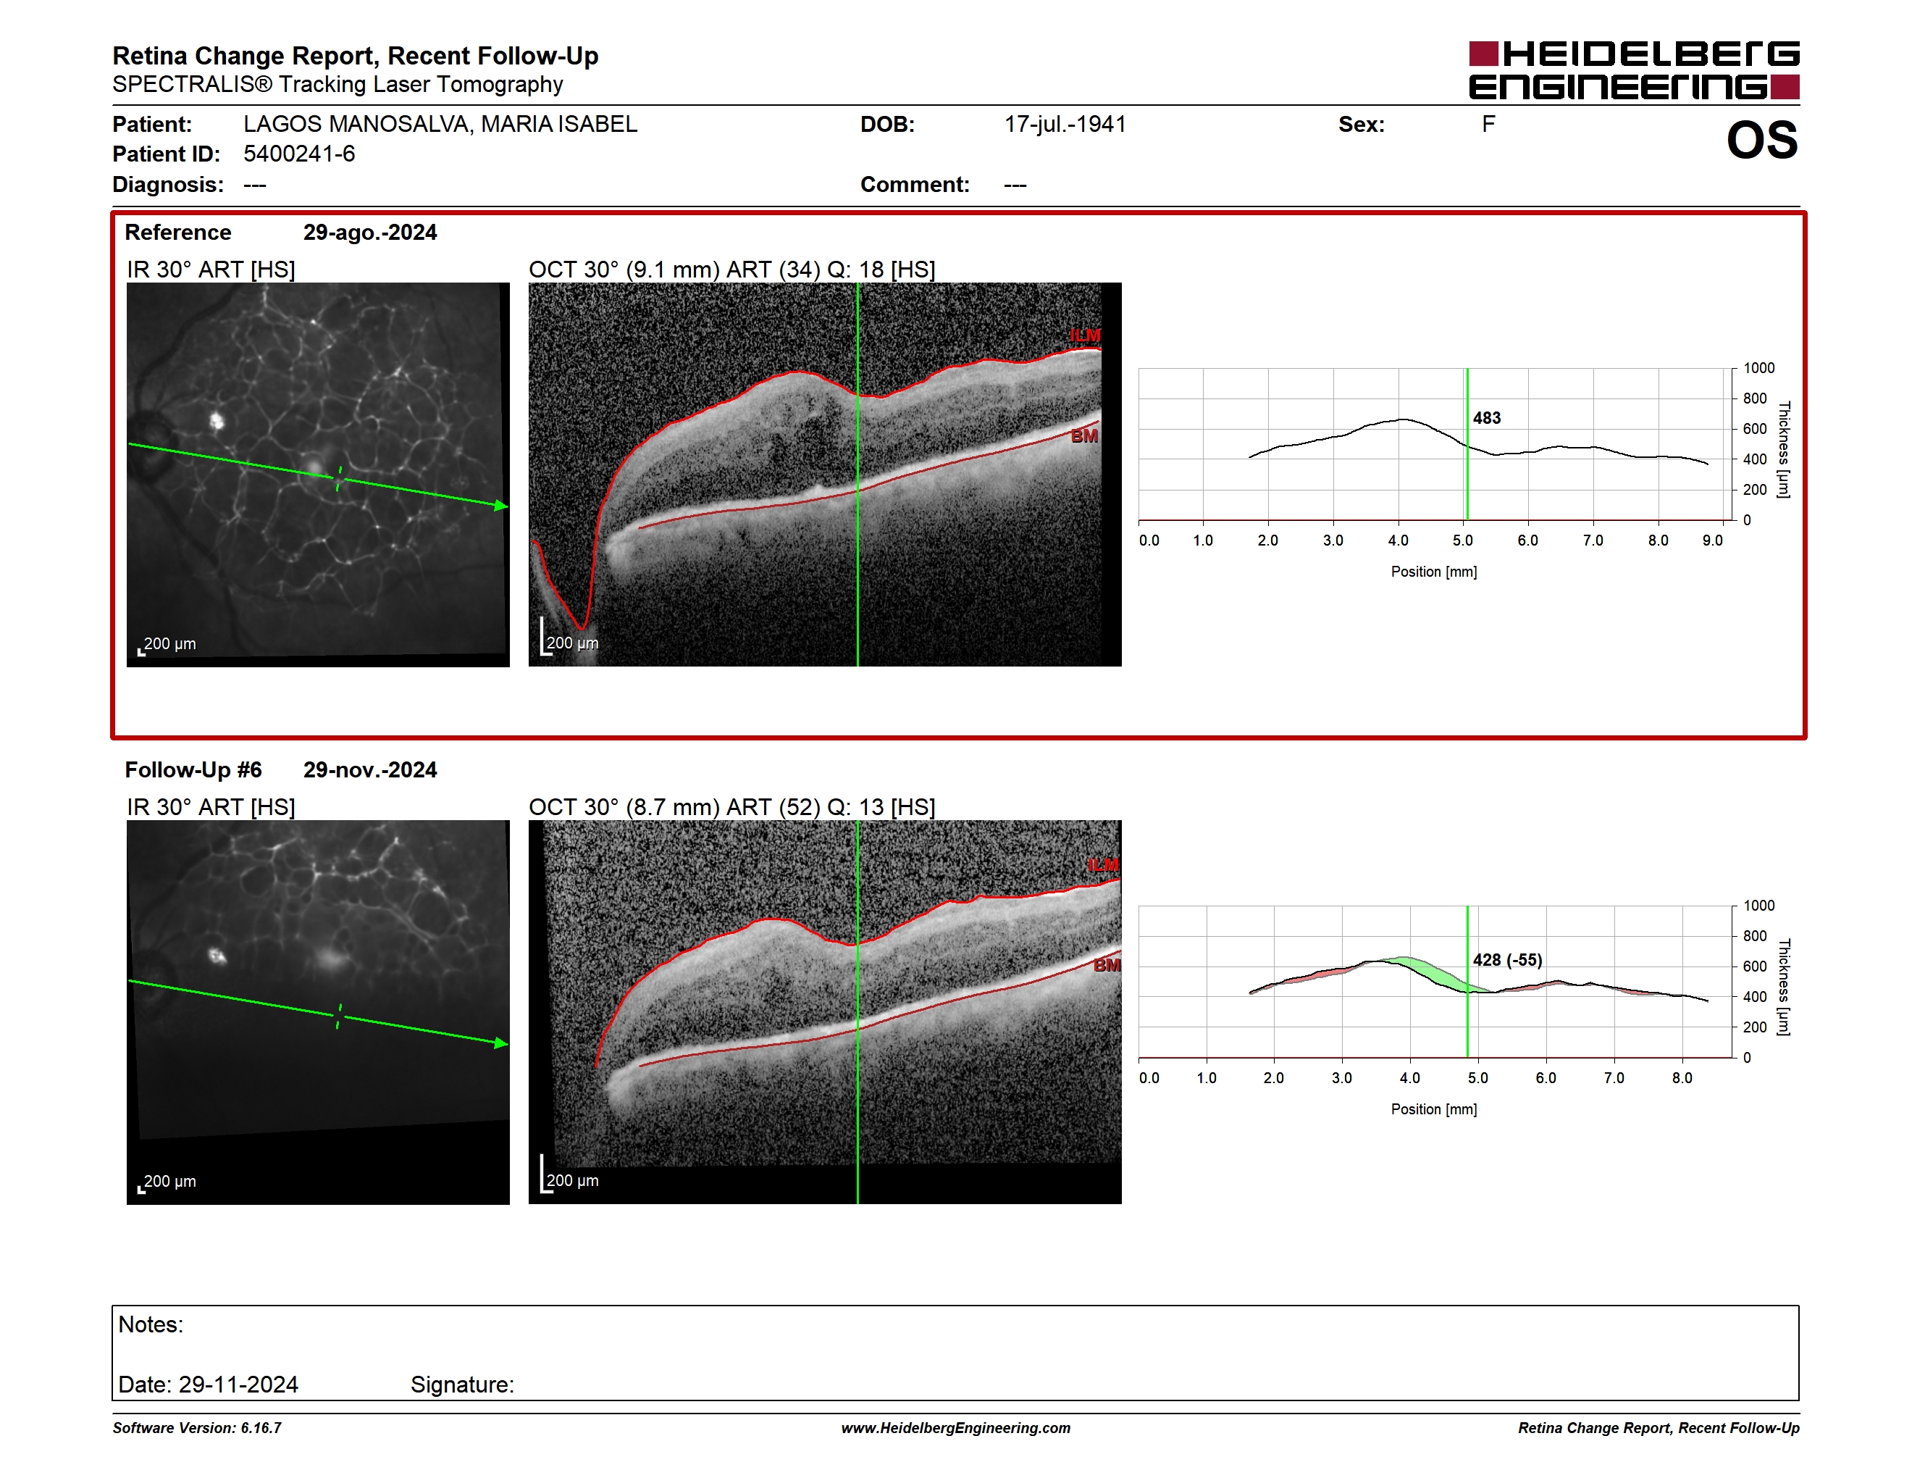
Task: Open the Follow-Up IR fundus image
Action: pos(318,1012)
